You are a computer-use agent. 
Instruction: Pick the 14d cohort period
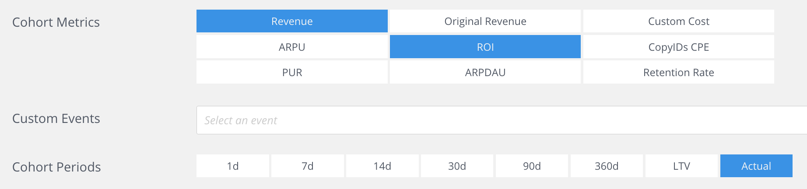(382, 166)
